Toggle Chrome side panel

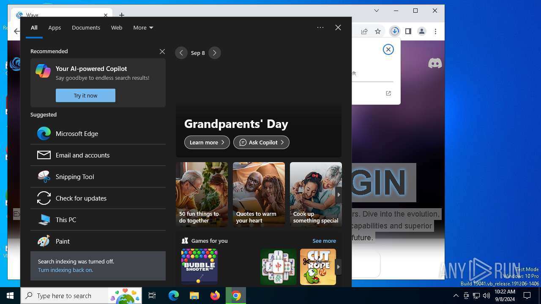tap(408, 31)
